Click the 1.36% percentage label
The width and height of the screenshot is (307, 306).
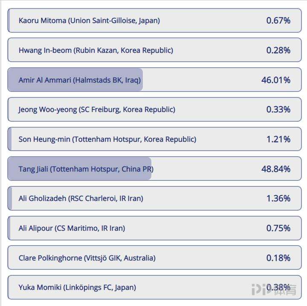coord(278,198)
